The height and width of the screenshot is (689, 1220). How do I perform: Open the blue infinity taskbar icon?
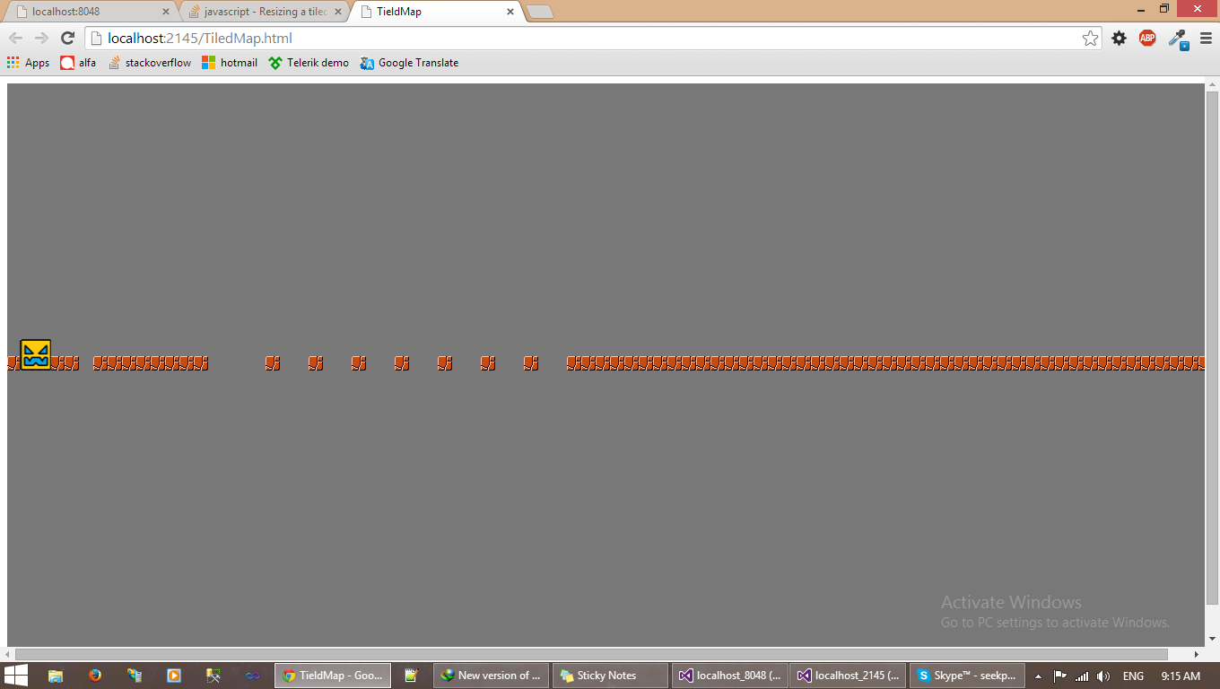click(x=253, y=676)
